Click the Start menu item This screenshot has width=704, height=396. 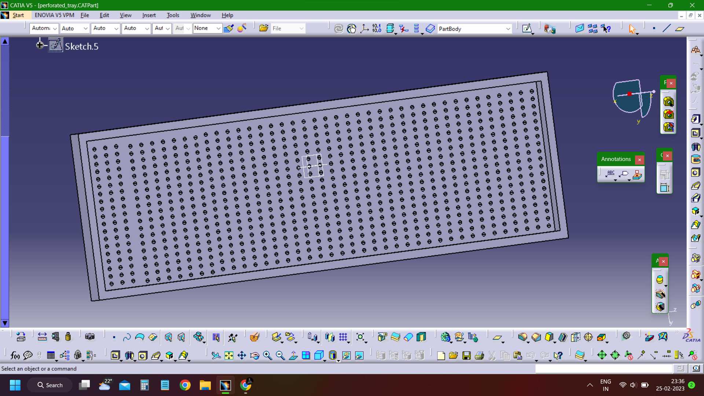(x=18, y=15)
